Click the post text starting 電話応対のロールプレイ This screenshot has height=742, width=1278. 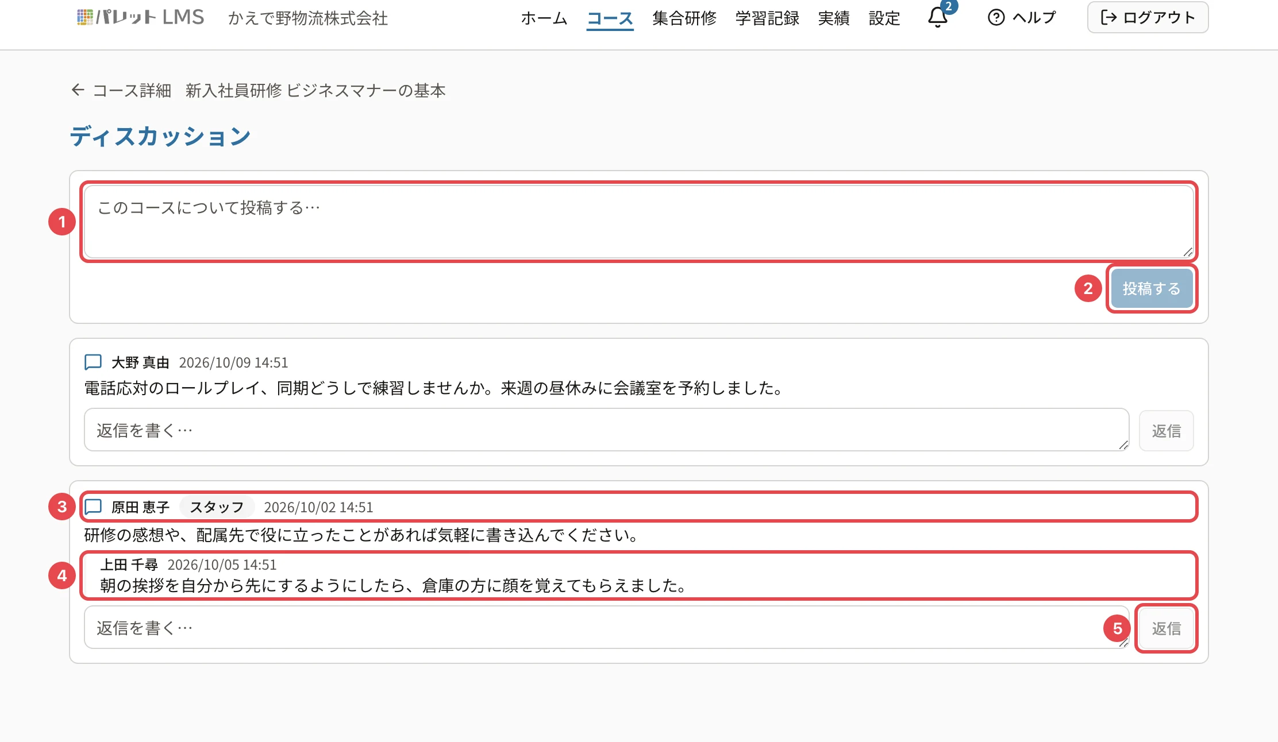(434, 388)
